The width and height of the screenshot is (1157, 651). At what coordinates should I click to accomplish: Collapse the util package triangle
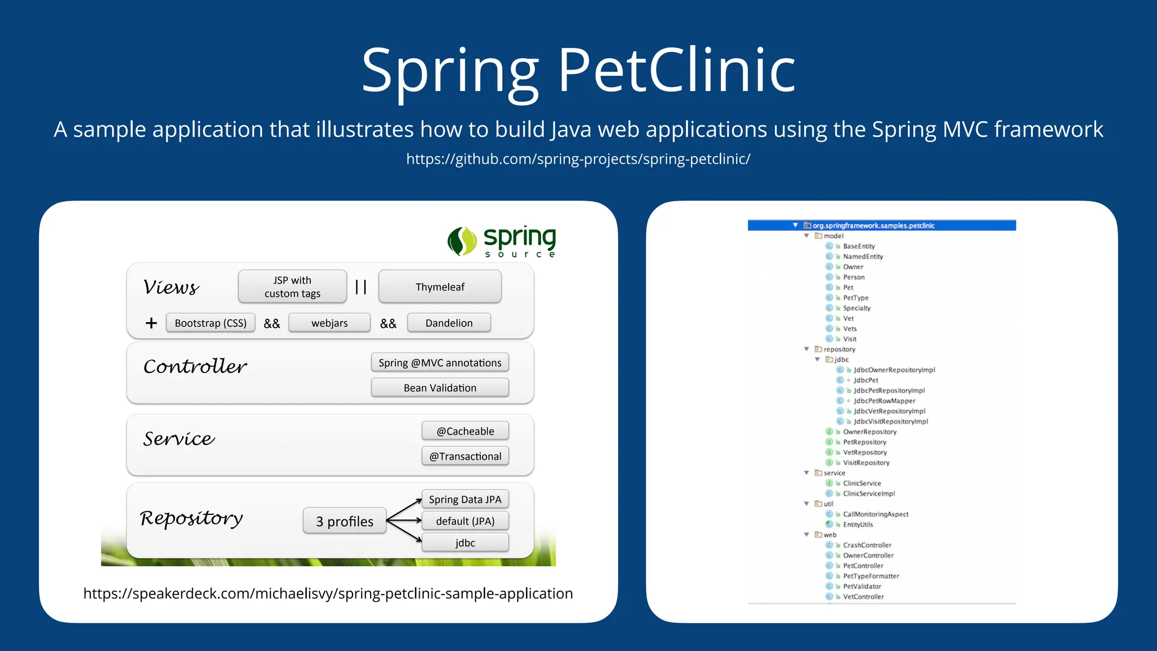(807, 504)
